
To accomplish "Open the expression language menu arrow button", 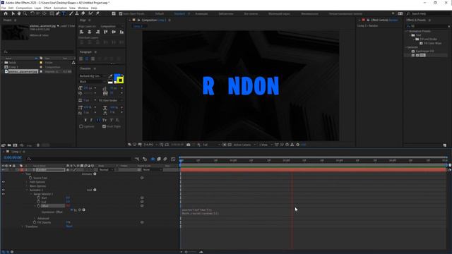I will click(84, 210).
